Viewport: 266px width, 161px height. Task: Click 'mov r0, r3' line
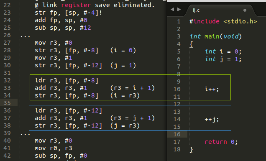(54, 148)
